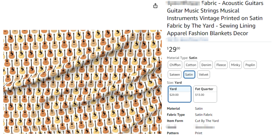
Task: Choose Poplin fabric type
Action: point(250,65)
